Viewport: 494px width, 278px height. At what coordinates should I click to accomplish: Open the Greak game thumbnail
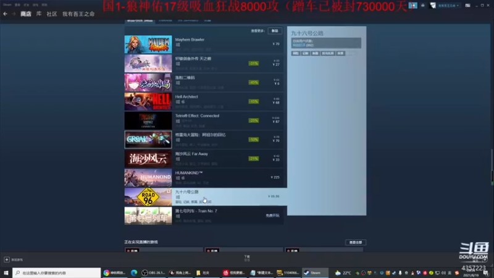[148, 140]
